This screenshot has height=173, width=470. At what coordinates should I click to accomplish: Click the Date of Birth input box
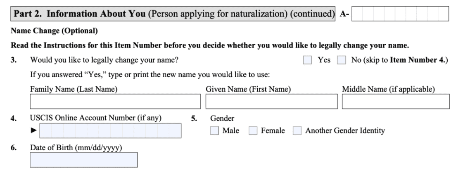click(x=83, y=160)
